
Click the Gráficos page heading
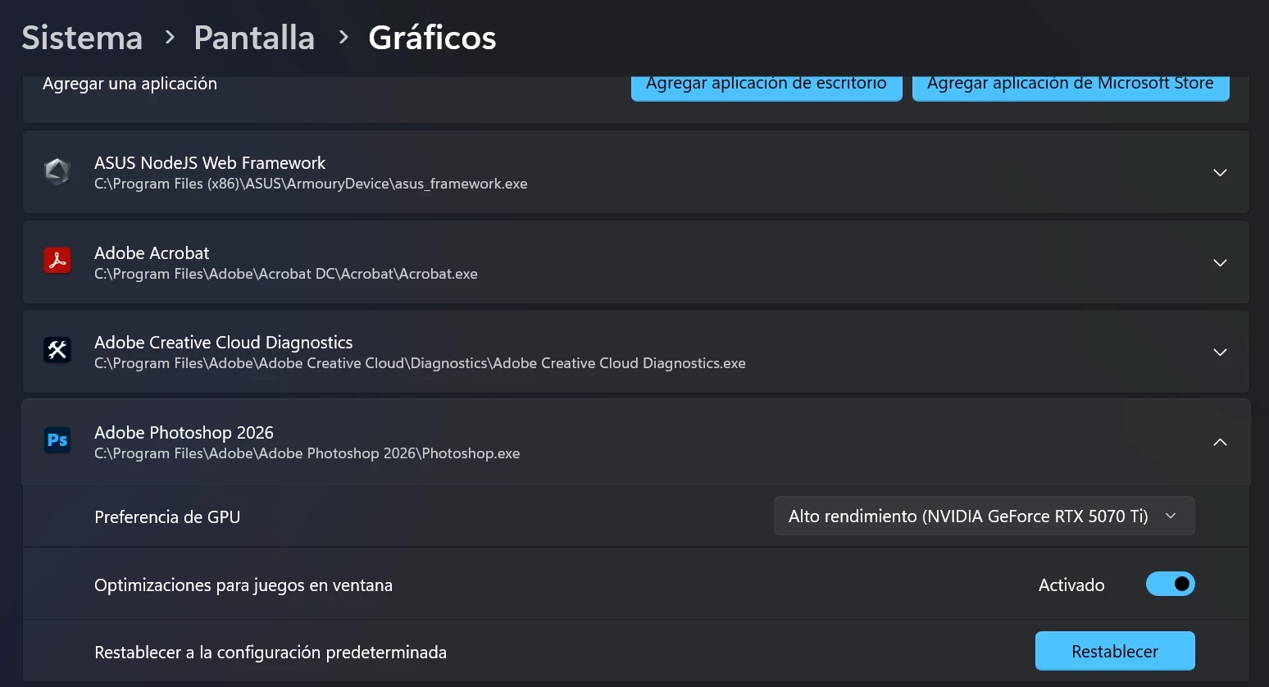tap(432, 38)
